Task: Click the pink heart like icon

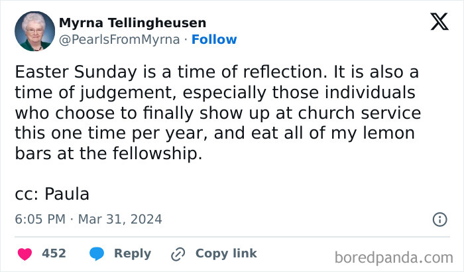Action: pos(24,253)
